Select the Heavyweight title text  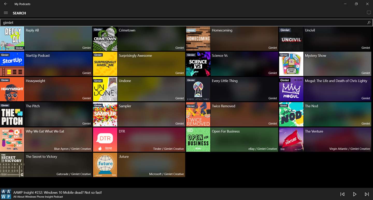point(35,81)
